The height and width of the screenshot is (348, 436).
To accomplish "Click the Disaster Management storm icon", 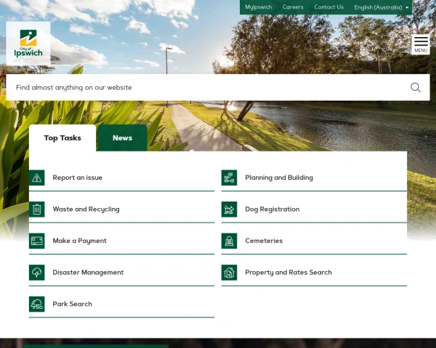I will 37,273.
